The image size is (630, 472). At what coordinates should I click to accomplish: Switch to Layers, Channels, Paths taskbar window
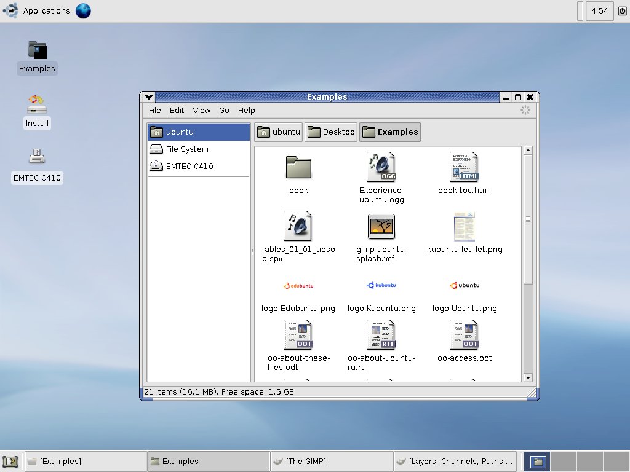pyautogui.click(x=455, y=462)
